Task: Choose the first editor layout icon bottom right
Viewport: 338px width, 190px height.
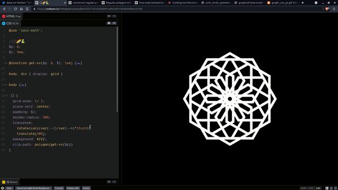Action: coord(327,188)
